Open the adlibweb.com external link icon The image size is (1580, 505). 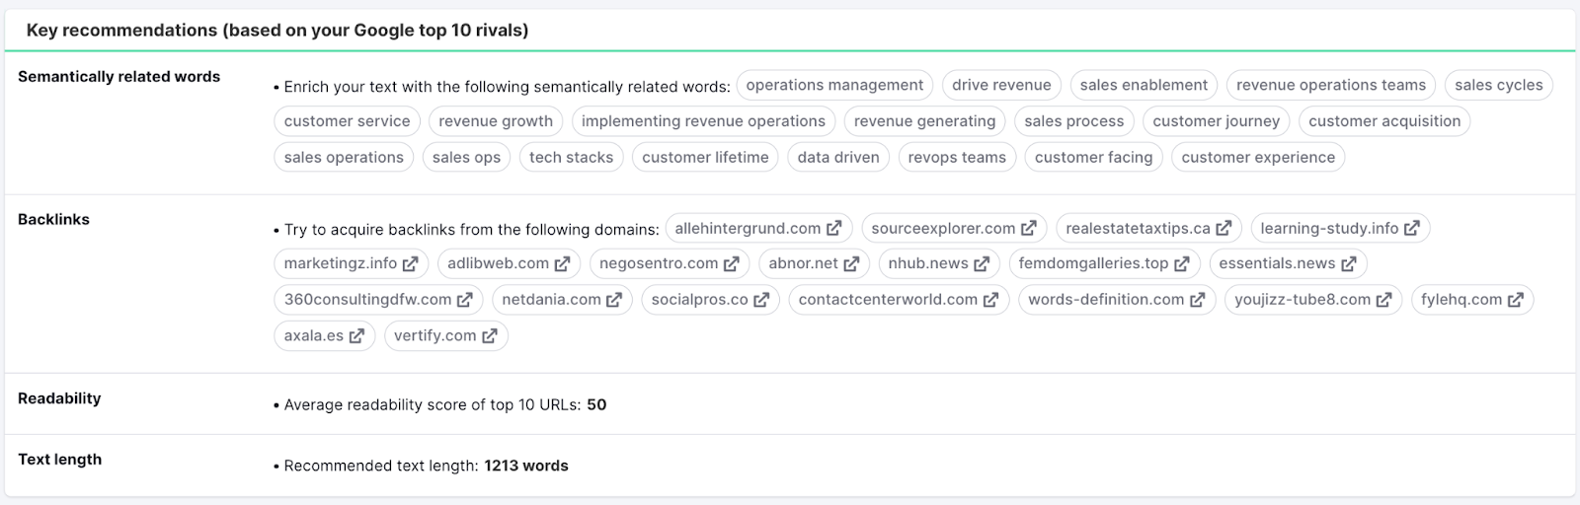point(562,264)
